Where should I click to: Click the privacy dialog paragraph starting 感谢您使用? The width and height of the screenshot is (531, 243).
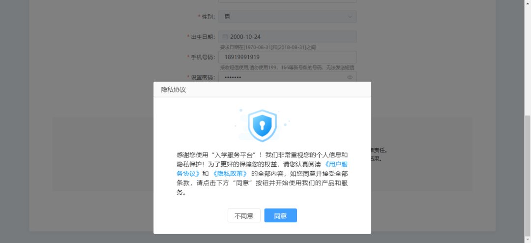click(262, 174)
